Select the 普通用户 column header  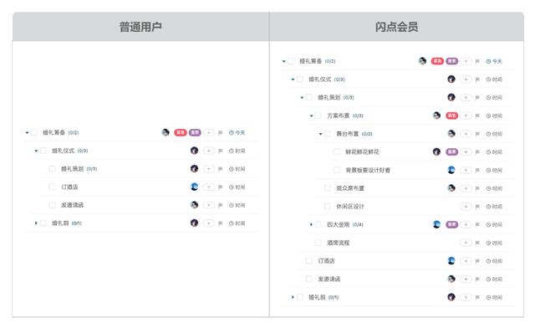(140, 27)
